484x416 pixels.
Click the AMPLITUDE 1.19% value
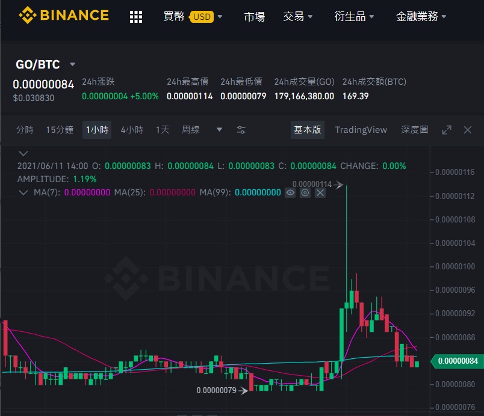click(x=85, y=179)
